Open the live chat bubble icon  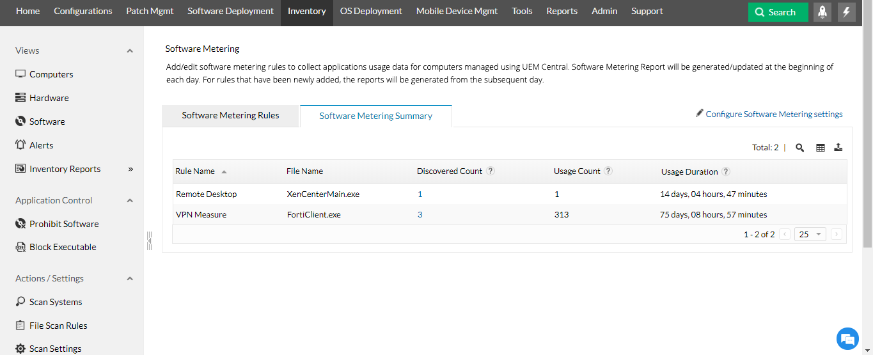(x=847, y=338)
